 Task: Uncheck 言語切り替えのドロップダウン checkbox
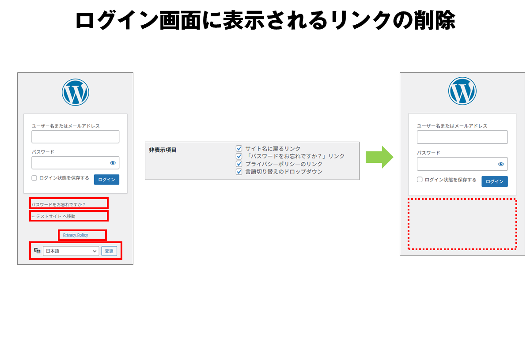239,171
